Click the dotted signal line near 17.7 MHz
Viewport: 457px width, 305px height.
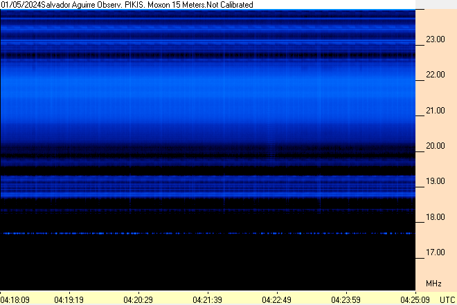click(208, 233)
